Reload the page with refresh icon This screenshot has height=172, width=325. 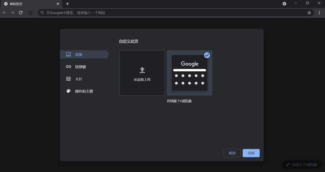point(21,13)
